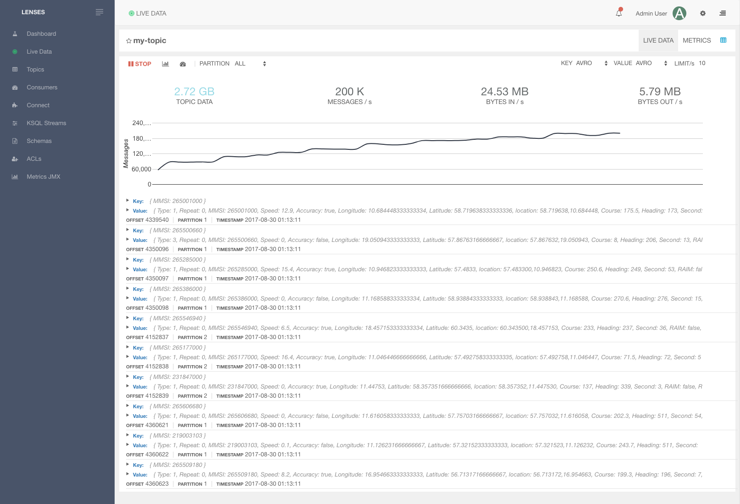Open Connect in the sidebar

click(38, 105)
